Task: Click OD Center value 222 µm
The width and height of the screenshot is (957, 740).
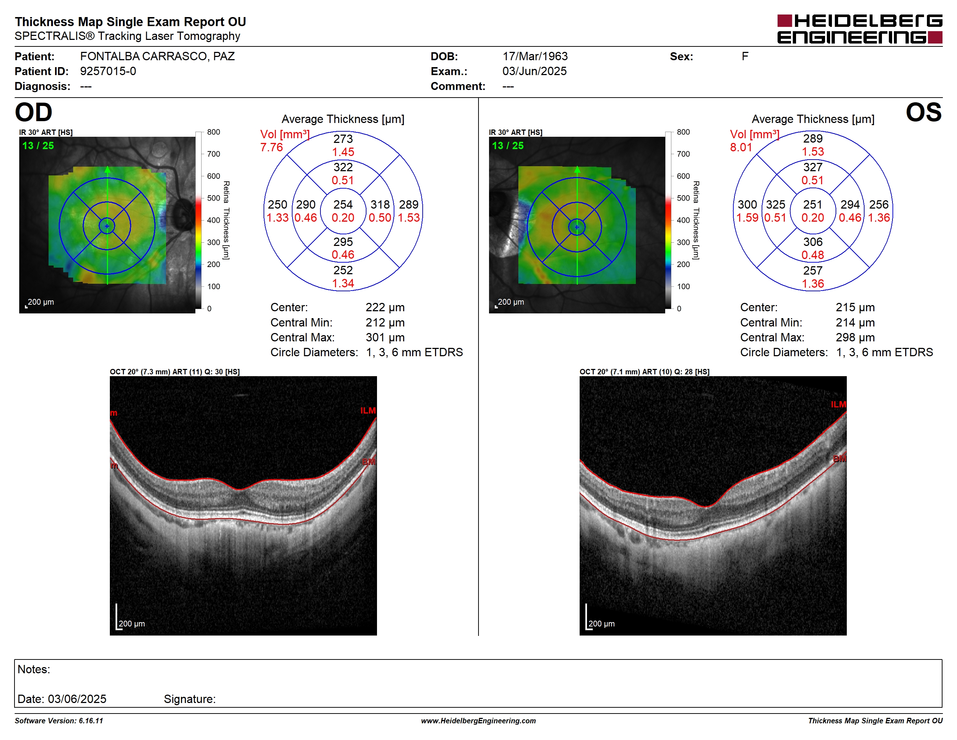Action: coord(385,307)
